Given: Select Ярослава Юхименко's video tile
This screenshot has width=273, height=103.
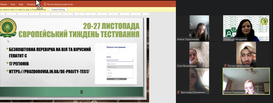Looking at the screenshot, I should (199, 81).
